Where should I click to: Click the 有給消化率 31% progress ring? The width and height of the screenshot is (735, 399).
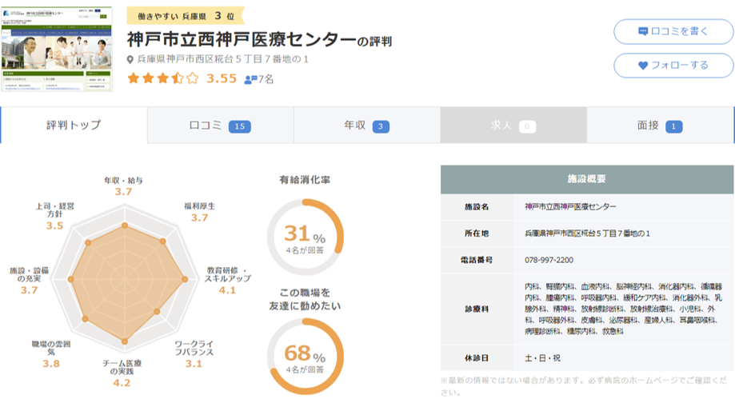click(x=306, y=237)
